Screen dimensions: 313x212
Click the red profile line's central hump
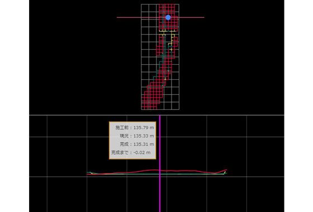(154, 170)
